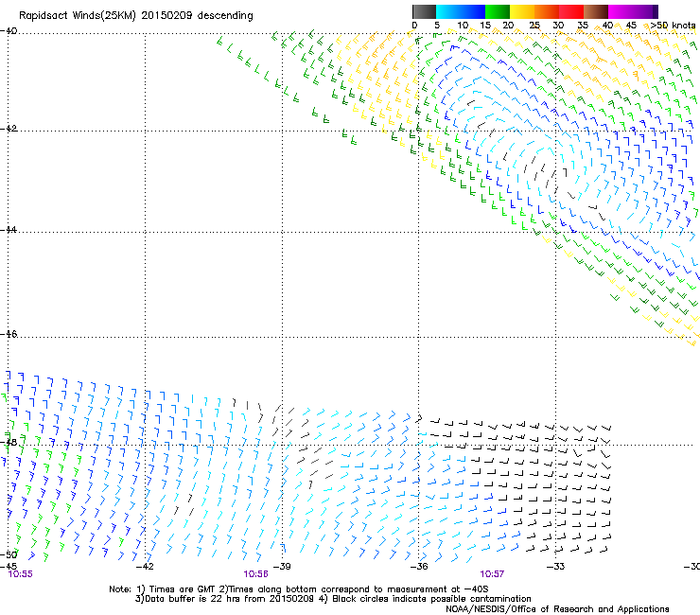The width and height of the screenshot is (700, 615).
Task: Click the yellow 20-25 knots legend swatch
Action: [522, 11]
